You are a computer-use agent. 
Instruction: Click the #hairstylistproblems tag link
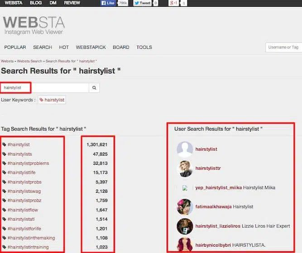point(28,163)
